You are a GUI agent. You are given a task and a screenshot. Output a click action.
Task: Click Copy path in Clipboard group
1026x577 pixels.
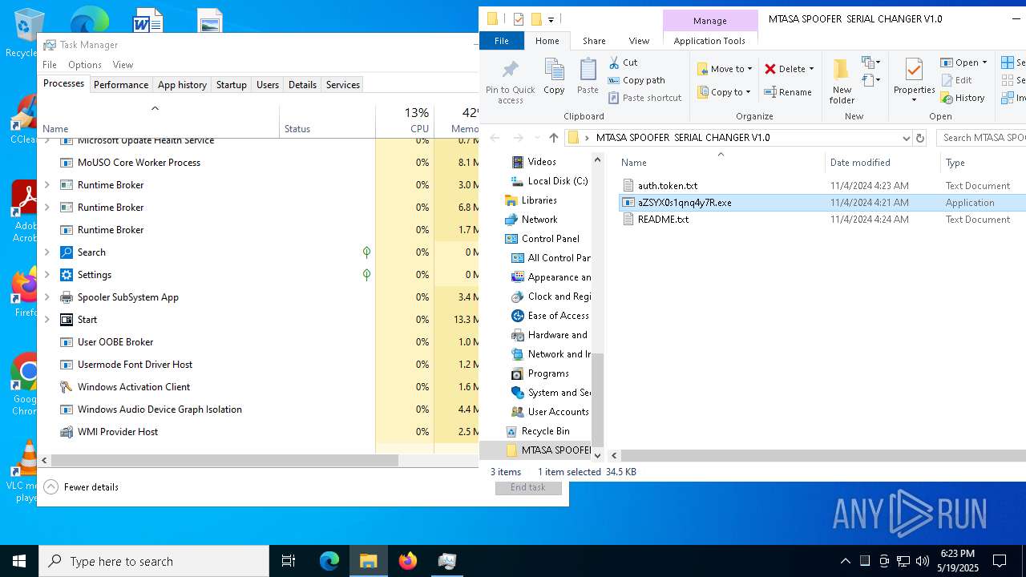[637, 80]
